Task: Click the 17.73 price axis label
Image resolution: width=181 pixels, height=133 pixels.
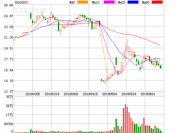Action: (8, 59)
